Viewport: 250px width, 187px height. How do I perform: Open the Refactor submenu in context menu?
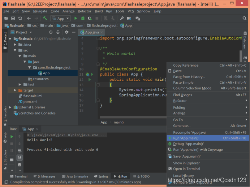tap(208, 101)
